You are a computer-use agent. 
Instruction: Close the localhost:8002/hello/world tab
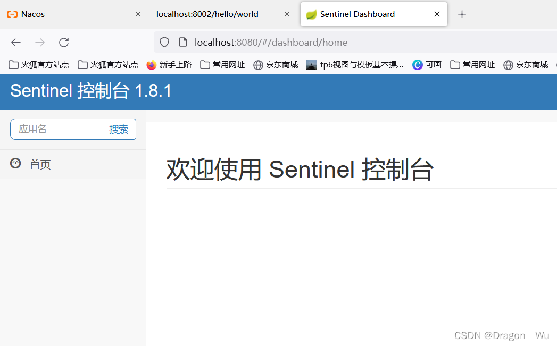(287, 14)
